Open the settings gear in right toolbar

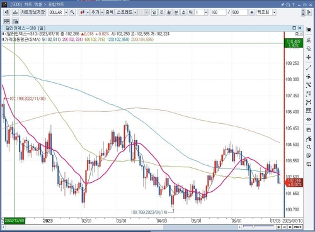309,30
